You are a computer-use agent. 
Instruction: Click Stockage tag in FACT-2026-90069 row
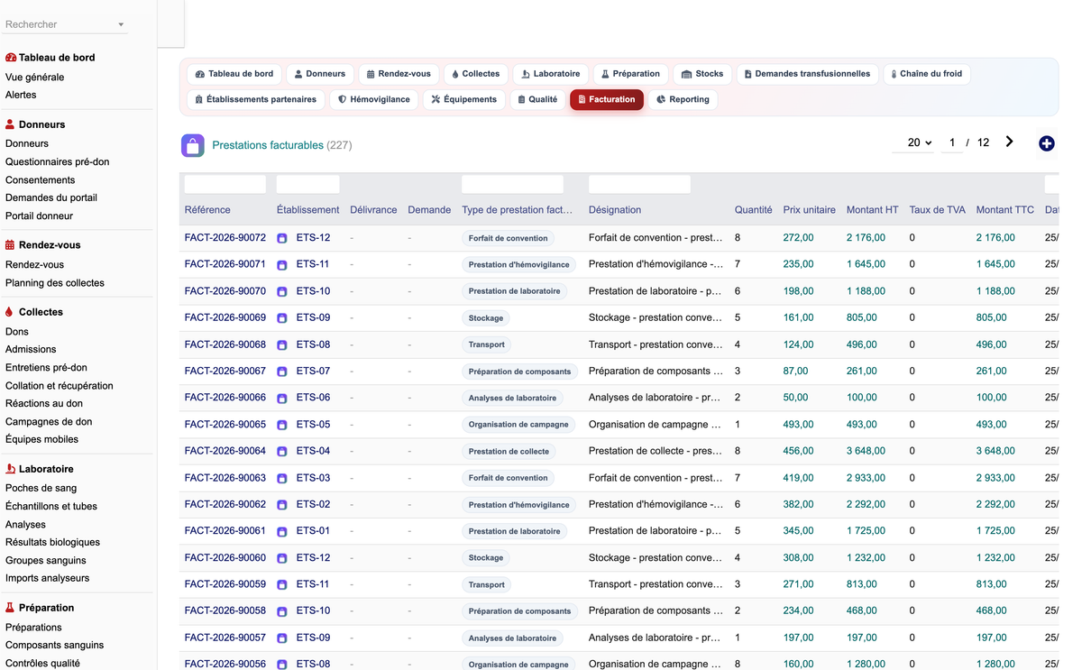pyautogui.click(x=486, y=318)
